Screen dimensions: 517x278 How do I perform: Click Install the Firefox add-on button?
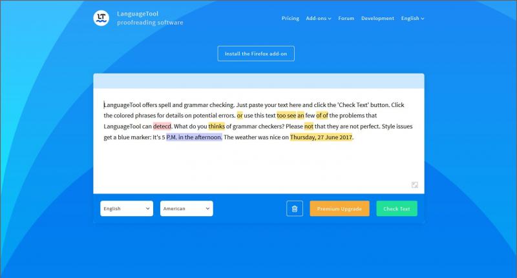[256, 54]
